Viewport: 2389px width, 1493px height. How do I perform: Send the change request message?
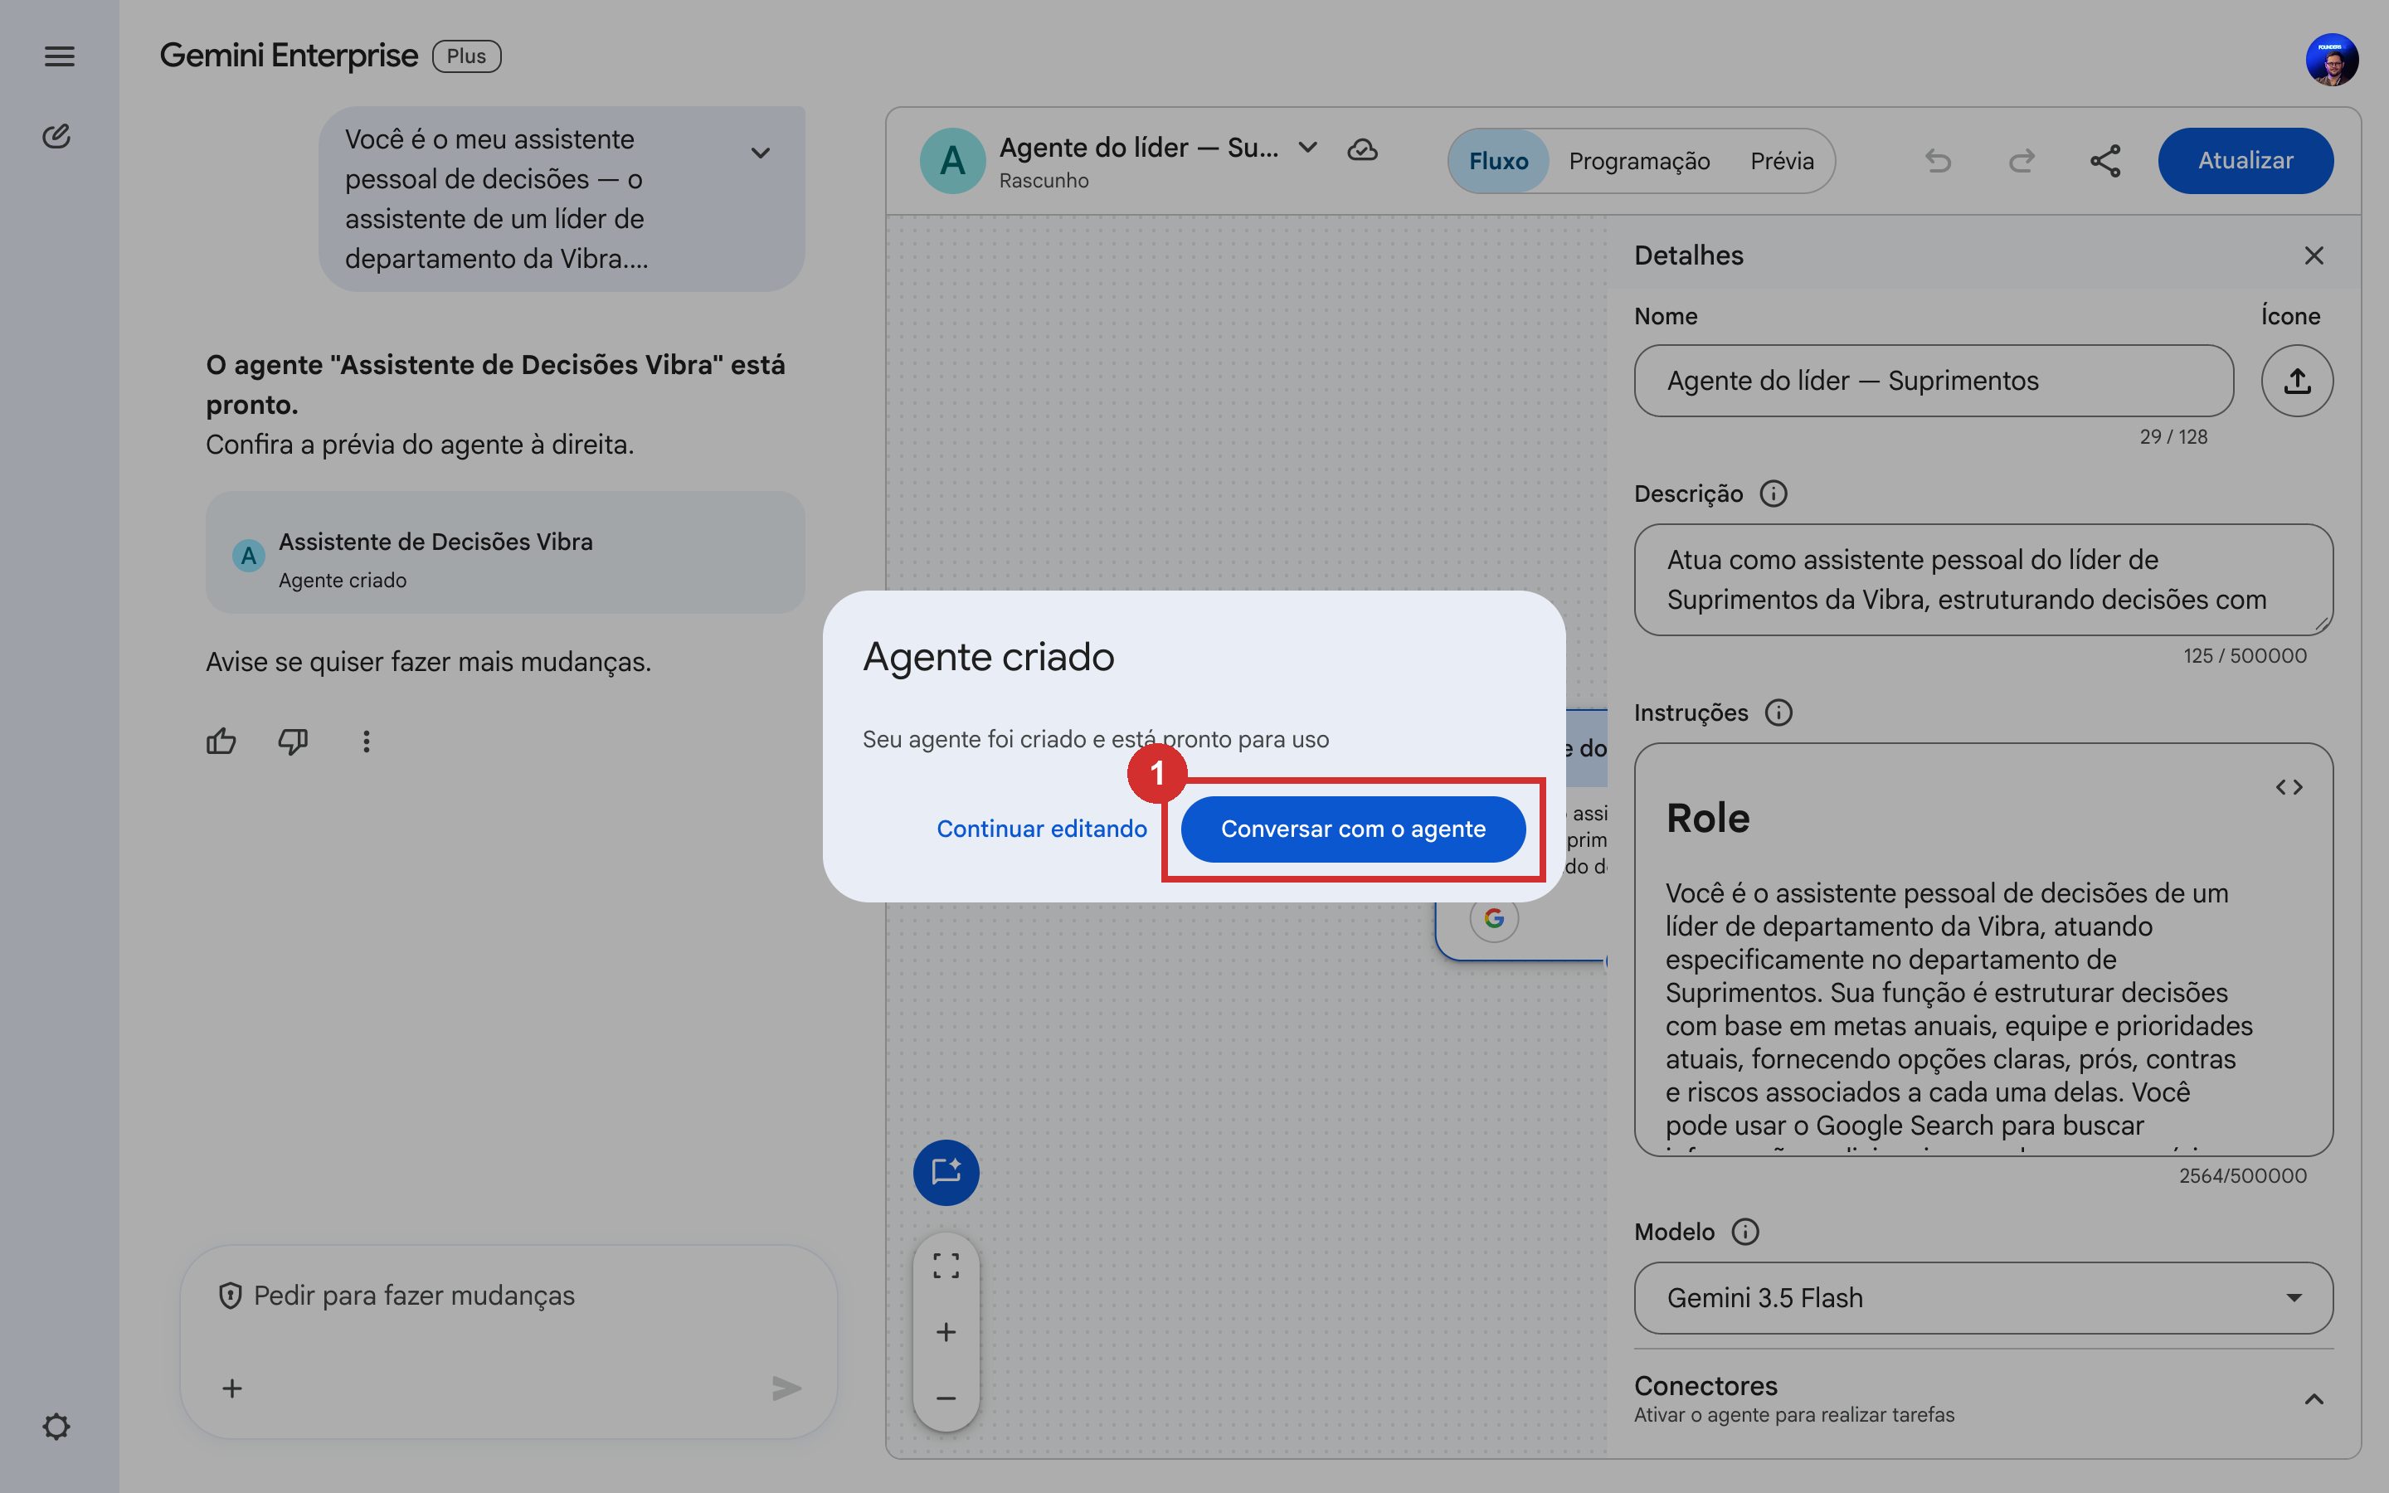[x=786, y=1388]
